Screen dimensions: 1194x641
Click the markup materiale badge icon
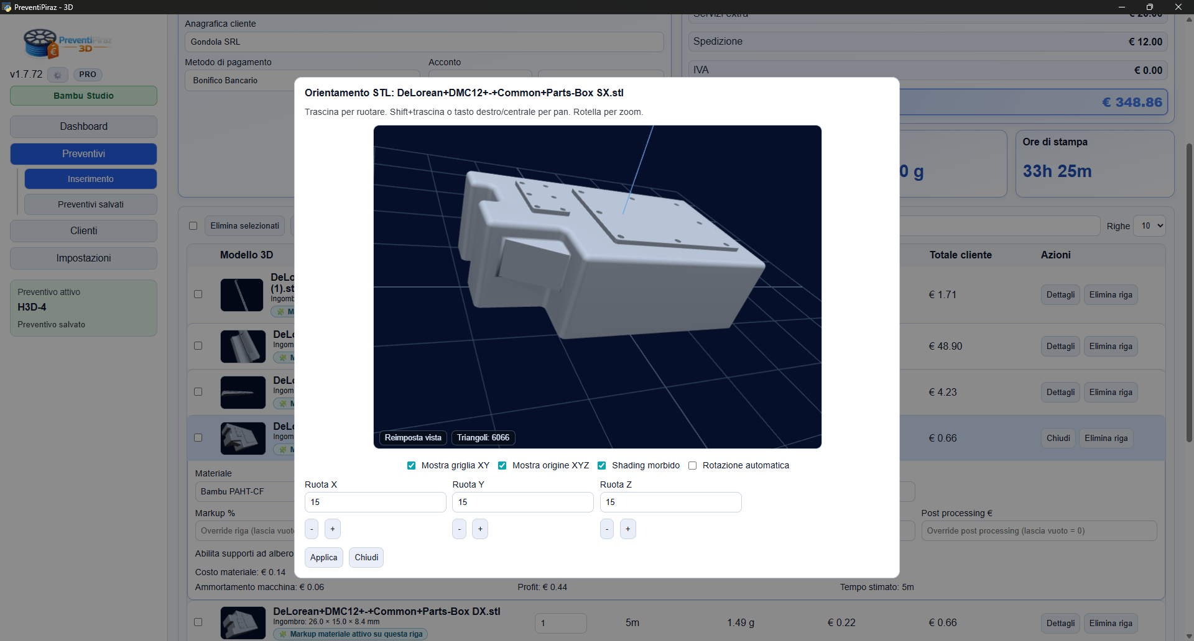click(x=284, y=634)
